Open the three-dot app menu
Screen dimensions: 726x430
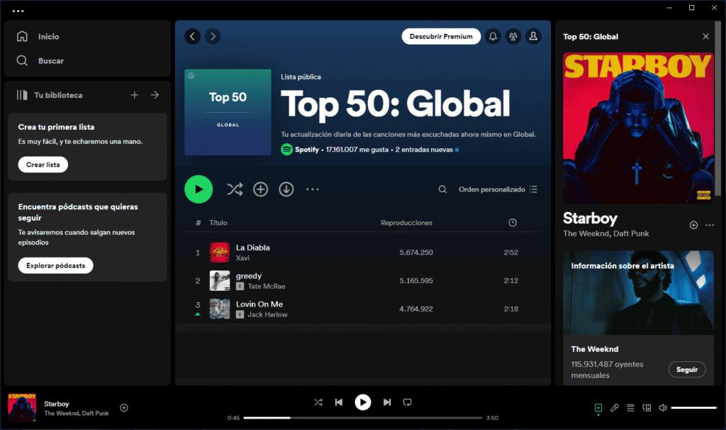[x=18, y=11]
